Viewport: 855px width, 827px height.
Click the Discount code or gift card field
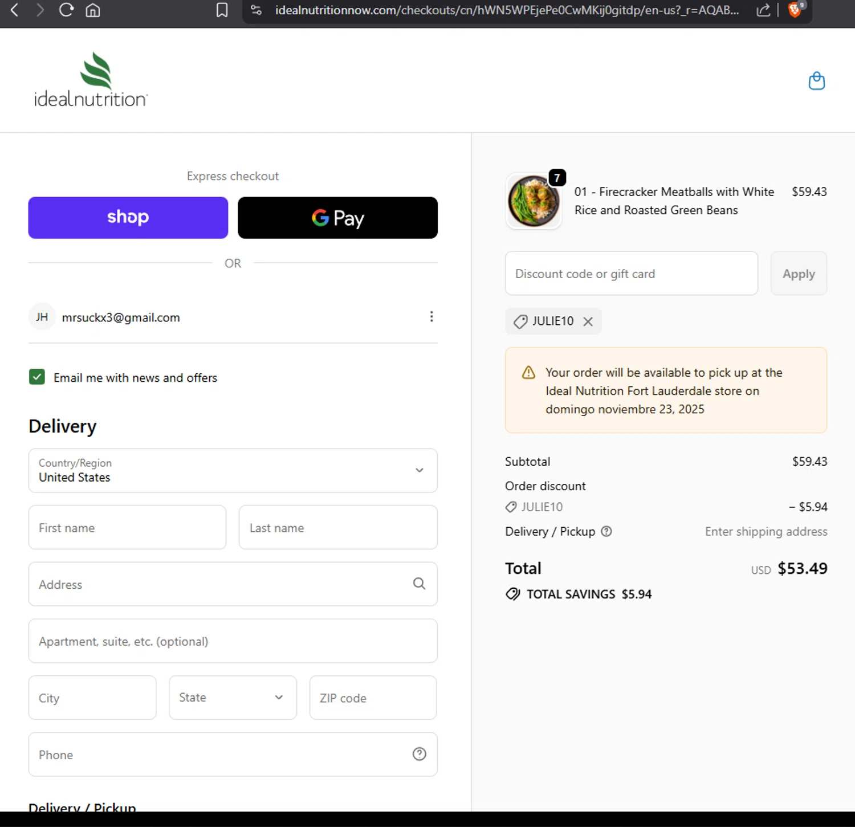point(632,274)
